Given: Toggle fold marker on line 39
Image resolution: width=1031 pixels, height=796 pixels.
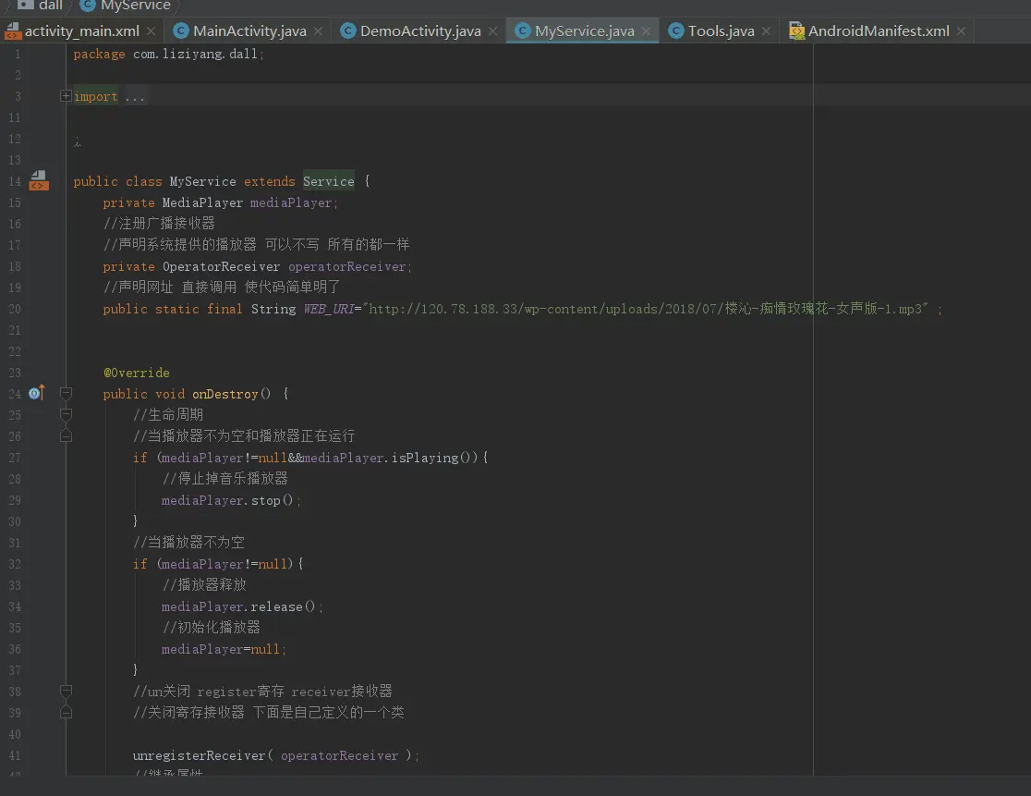Looking at the screenshot, I should click(x=66, y=712).
